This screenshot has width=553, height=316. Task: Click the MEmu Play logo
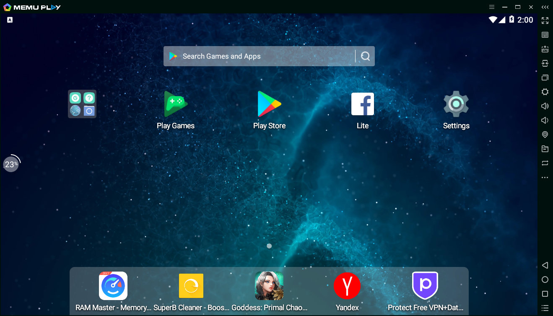click(32, 7)
